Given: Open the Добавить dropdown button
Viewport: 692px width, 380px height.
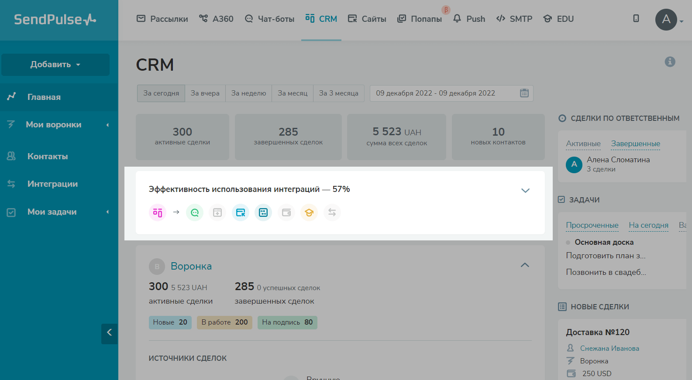Looking at the screenshot, I should point(55,65).
